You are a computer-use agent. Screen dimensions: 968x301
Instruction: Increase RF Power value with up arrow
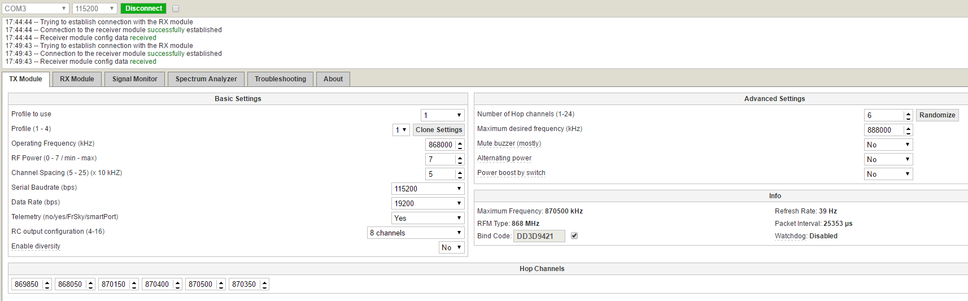coord(460,157)
